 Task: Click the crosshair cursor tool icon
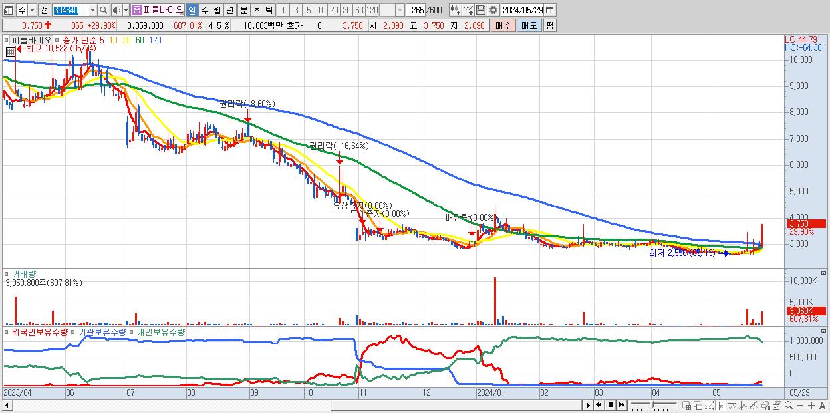[721, 405]
